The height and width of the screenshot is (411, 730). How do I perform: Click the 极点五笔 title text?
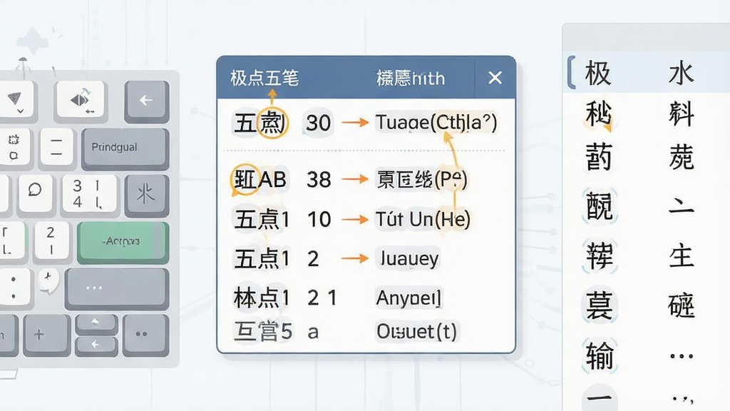pyautogui.click(x=264, y=78)
